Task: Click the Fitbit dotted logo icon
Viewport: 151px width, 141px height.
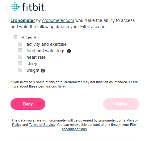Action: click(15, 7)
